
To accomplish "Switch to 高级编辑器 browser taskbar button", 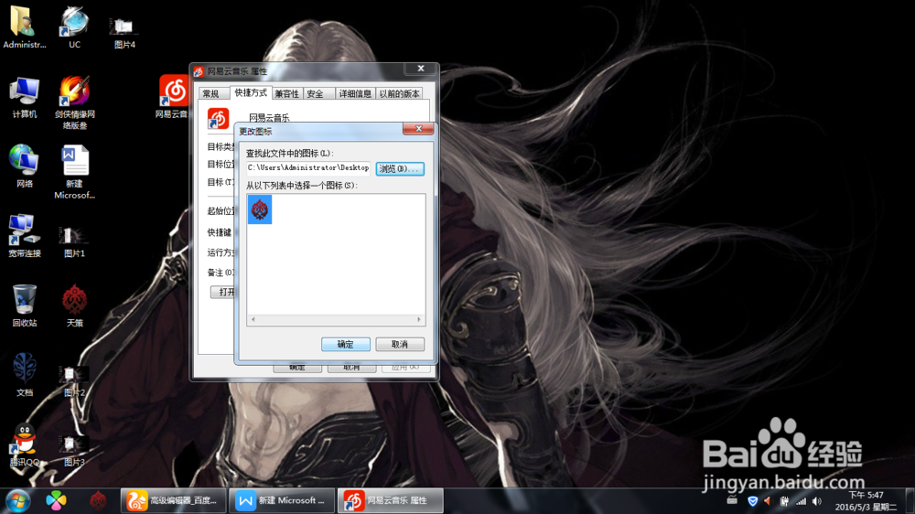I will pos(173,500).
